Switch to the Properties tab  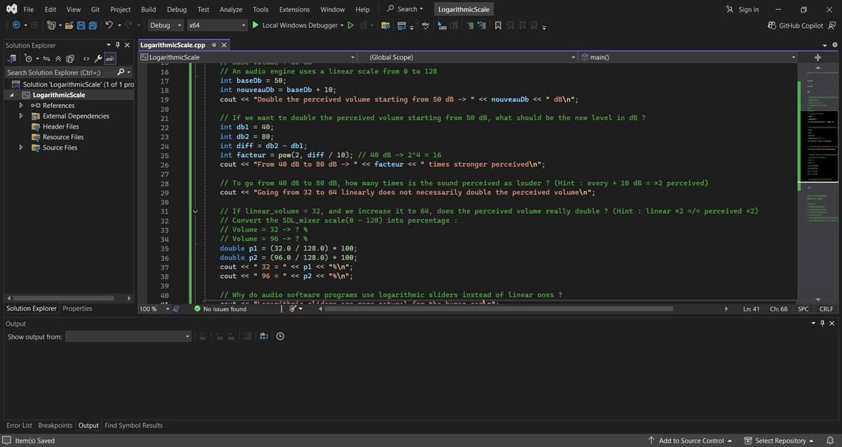[x=77, y=308]
